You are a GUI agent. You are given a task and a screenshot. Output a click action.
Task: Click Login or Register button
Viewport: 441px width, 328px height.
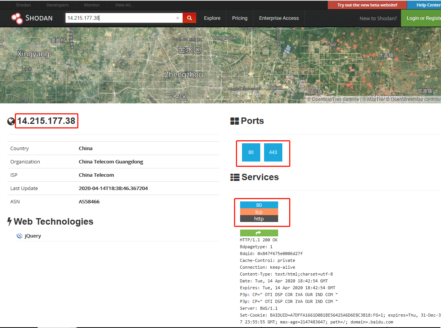pos(421,18)
